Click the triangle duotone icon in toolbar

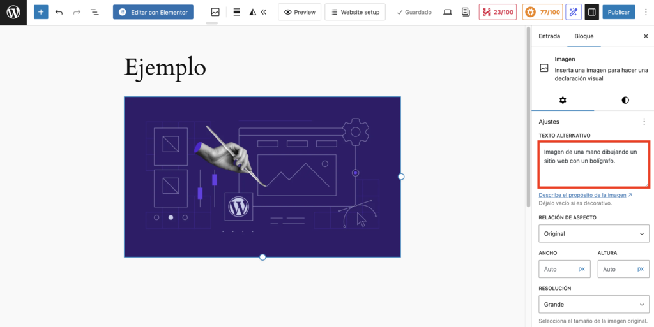pyautogui.click(x=253, y=13)
